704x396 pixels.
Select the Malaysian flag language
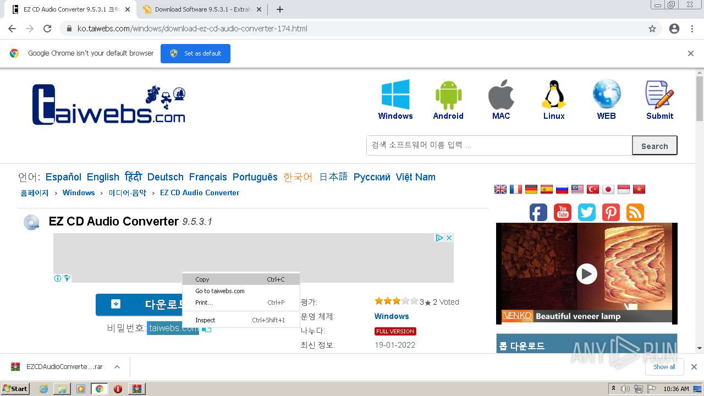tap(577, 189)
